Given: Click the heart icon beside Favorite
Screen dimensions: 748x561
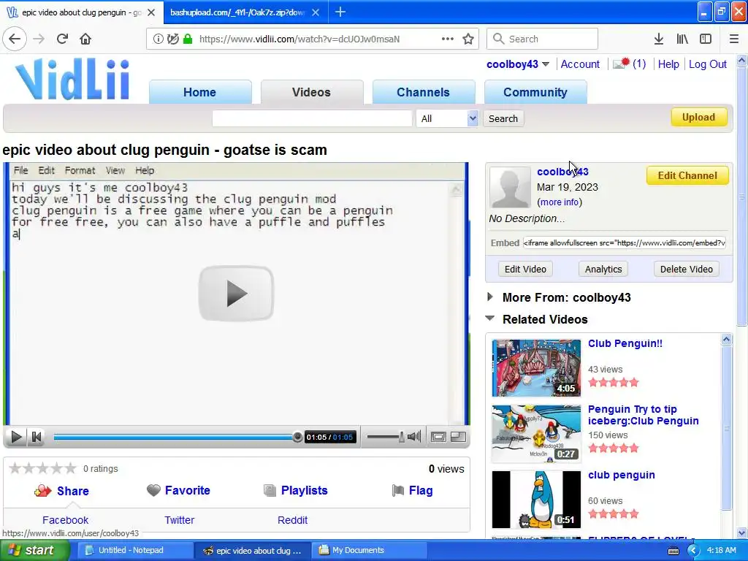Looking at the screenshot, I should pos(153,490).
